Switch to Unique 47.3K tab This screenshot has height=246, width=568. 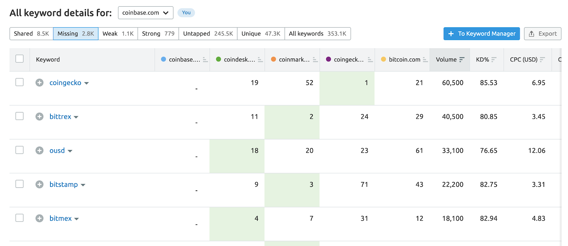[x=261, y=34]
